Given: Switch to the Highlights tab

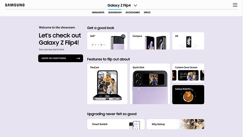Looking at the screenshot, I should (98, 12).
